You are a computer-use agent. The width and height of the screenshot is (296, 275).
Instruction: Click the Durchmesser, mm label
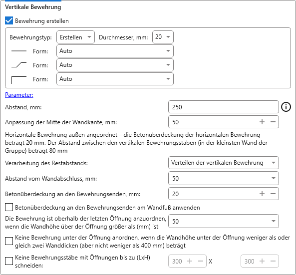click(123, 37)
